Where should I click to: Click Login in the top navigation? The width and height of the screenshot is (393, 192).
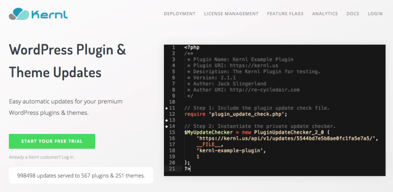click(375, 14)
